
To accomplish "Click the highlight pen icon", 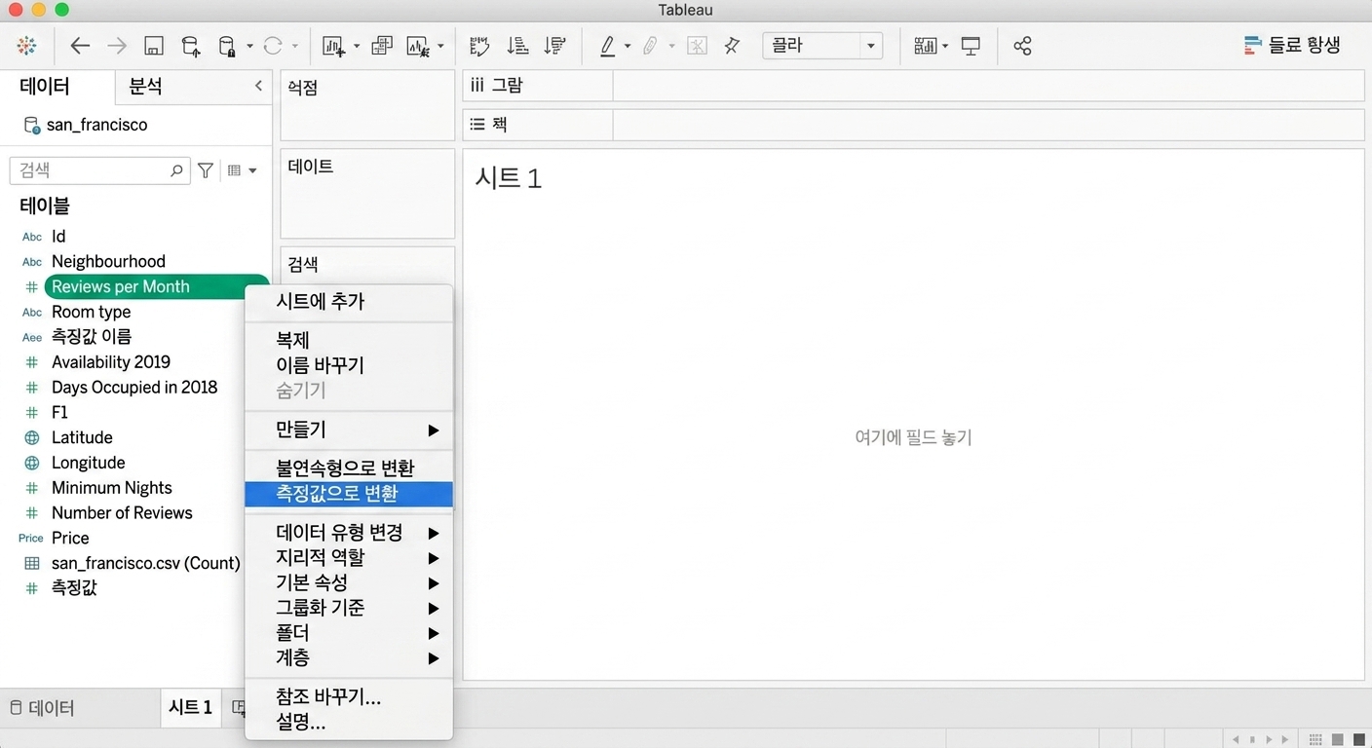I will (607, 46).
